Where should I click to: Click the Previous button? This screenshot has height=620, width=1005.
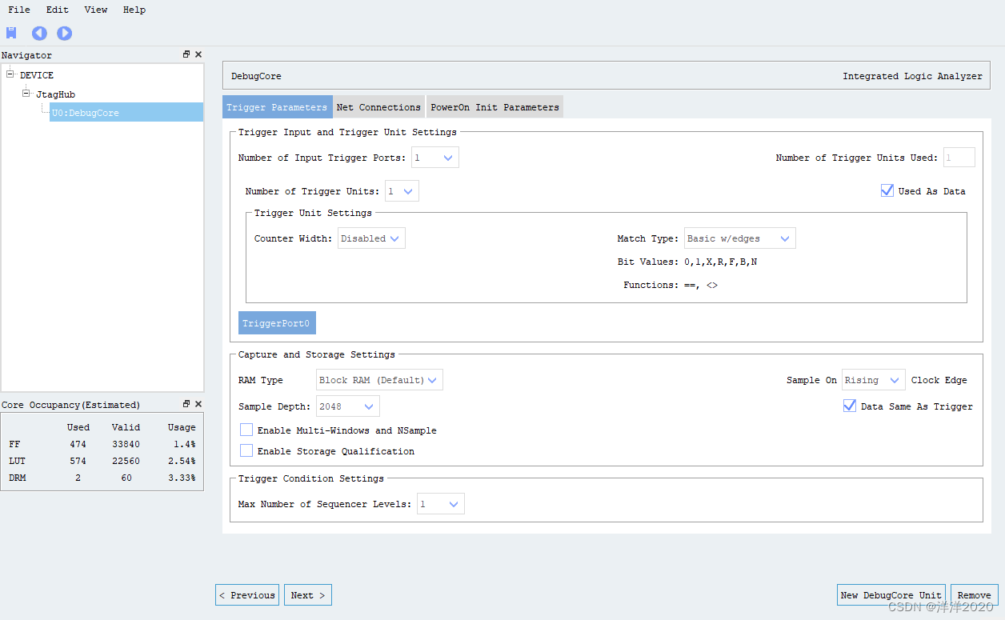click(x=247, y=595)
